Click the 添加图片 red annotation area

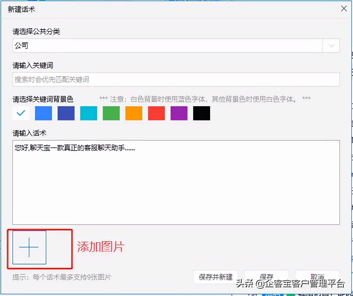(101, 247)
